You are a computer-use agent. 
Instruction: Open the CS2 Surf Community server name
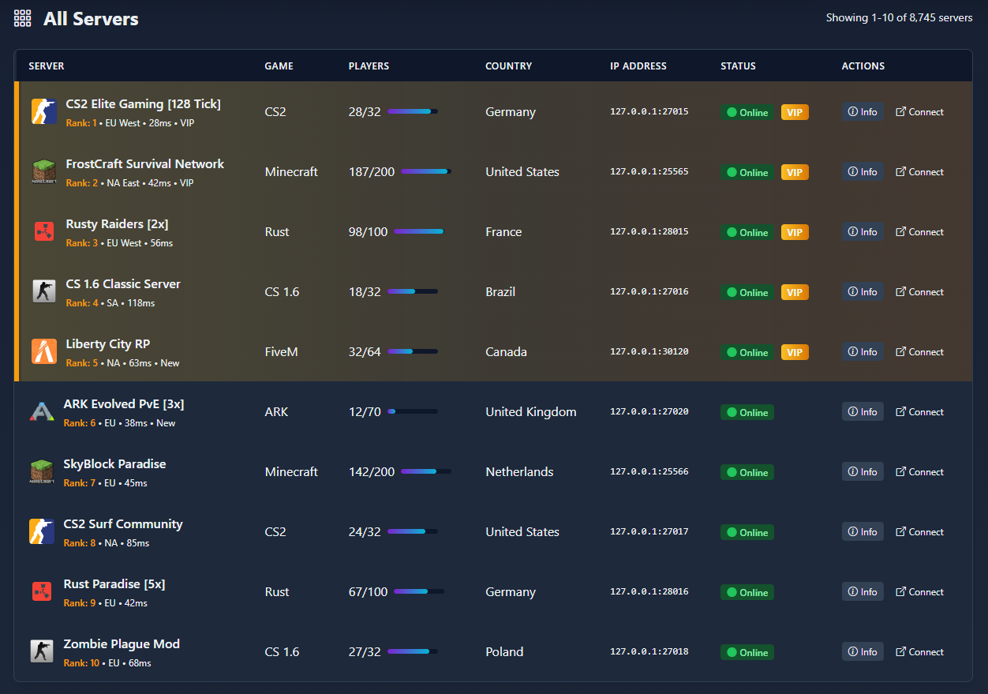(x=123, y=524)
